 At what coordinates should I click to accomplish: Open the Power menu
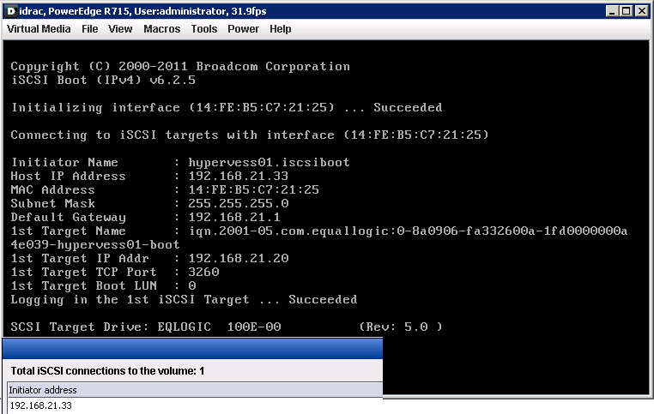pos(243,29)
